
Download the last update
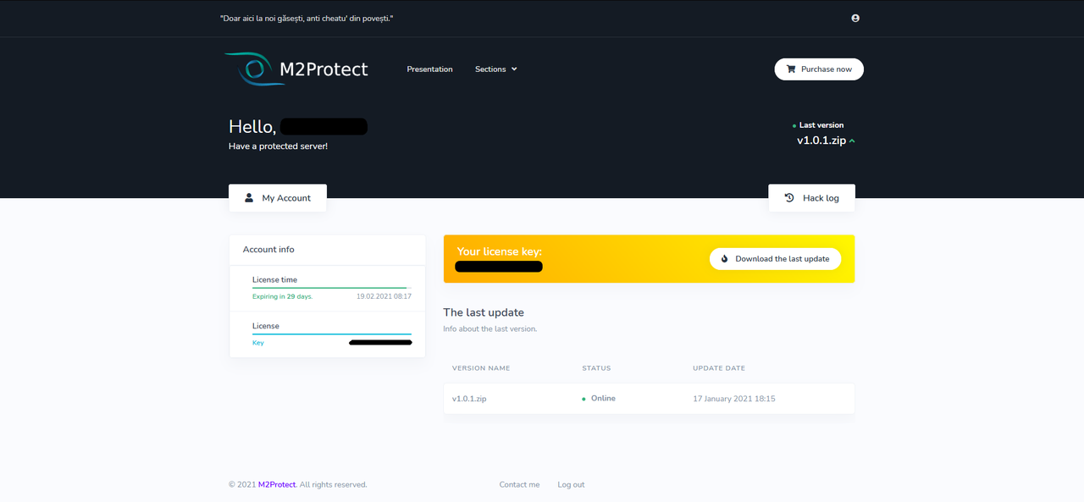[775, 259]
